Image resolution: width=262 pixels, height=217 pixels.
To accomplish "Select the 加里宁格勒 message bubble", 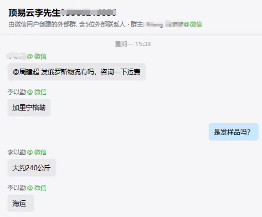I will (29, 107).
